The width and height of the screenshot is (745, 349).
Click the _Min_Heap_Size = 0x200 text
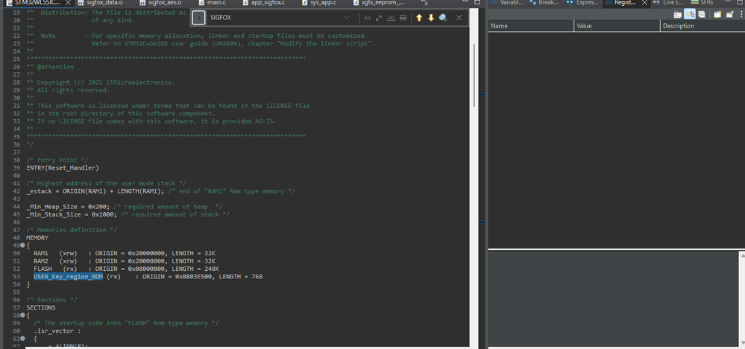tap(68, 207)
